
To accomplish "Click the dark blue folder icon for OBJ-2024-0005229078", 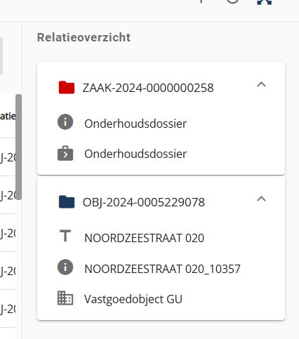I will pyautogui.click(x=67, y=201).
